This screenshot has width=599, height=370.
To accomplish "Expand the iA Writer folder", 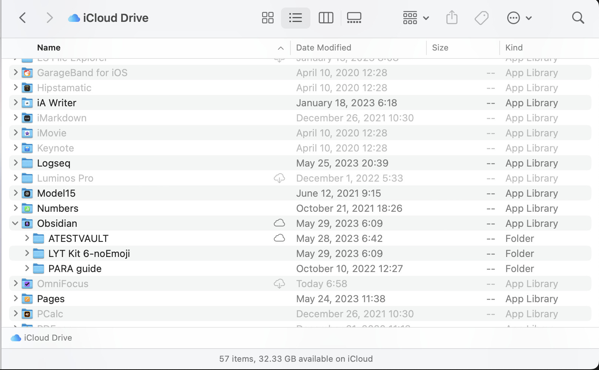I will click(x=15, y=102).
